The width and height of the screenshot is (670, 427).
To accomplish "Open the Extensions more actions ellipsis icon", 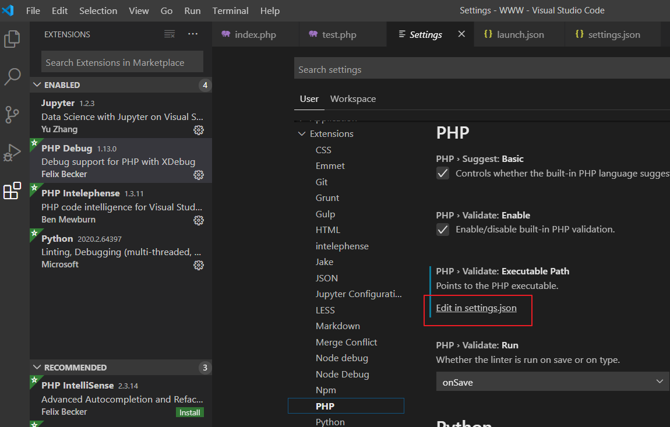I will [x=193, y=34].
